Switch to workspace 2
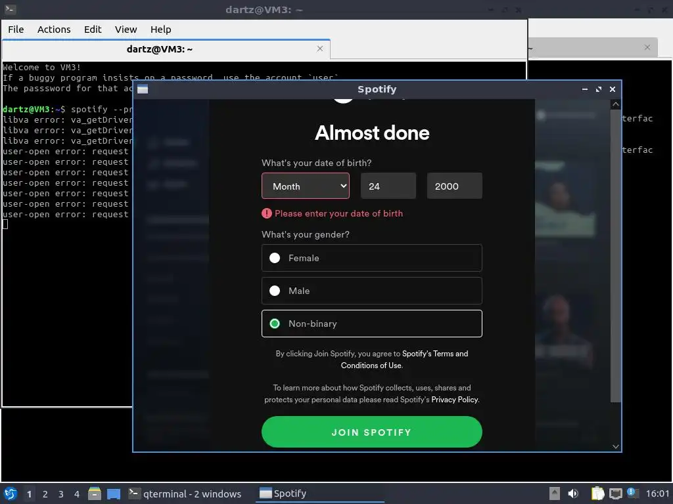Viewport: 673px width, 504px height. click(x=45, y=494)
